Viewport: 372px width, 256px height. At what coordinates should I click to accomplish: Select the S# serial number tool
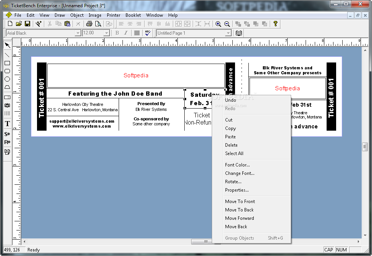[x=7, y=134]
